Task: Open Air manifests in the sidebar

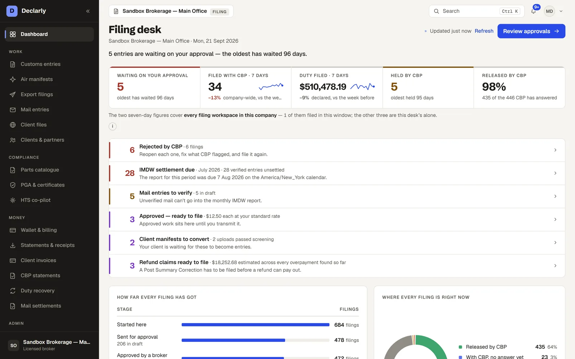Action: [x=49, y=79]
